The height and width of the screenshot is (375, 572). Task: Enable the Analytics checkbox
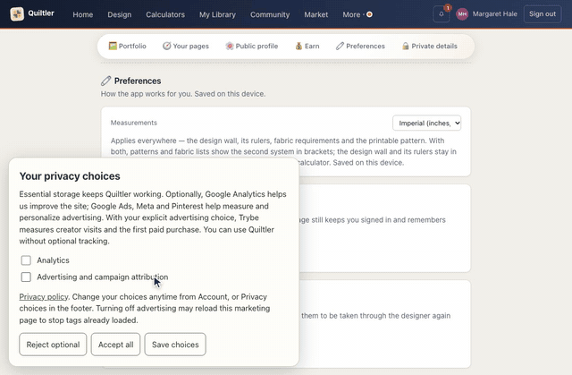pyautogui.click(x=26, y=260)
